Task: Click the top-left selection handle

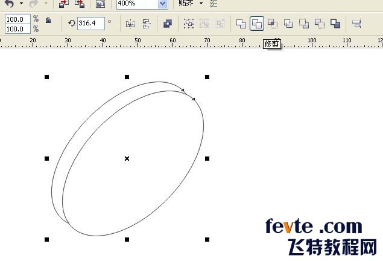Action: click(x=46, y=77)
